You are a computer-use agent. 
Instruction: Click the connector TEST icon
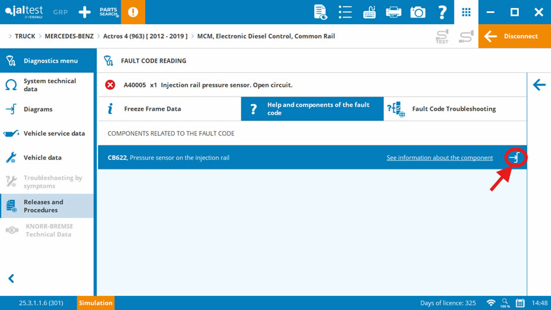coord(442,36)
